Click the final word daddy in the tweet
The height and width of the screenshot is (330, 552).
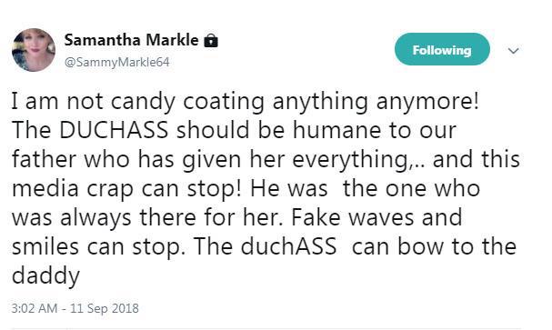(x=45, y=276)
